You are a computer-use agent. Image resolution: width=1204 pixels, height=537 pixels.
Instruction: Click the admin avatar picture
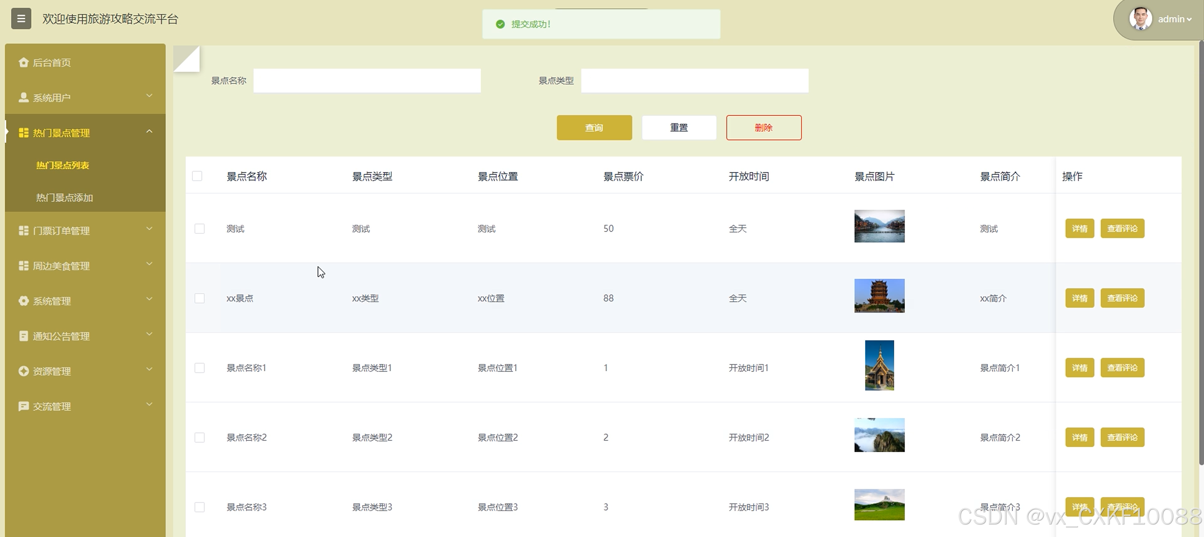(1140, 19)
